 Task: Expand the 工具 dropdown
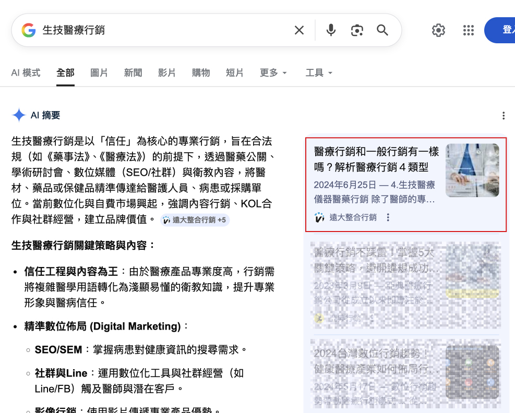319,73
